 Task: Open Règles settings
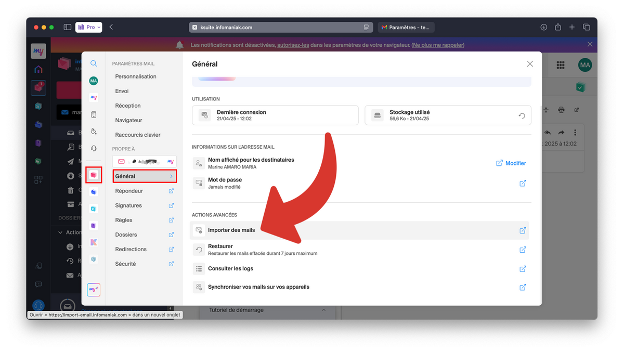tap(145, 220)
